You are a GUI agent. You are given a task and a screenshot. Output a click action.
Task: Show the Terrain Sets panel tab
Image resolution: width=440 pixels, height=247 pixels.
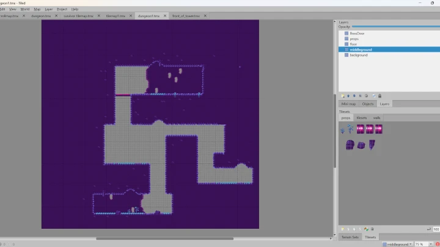350,237
